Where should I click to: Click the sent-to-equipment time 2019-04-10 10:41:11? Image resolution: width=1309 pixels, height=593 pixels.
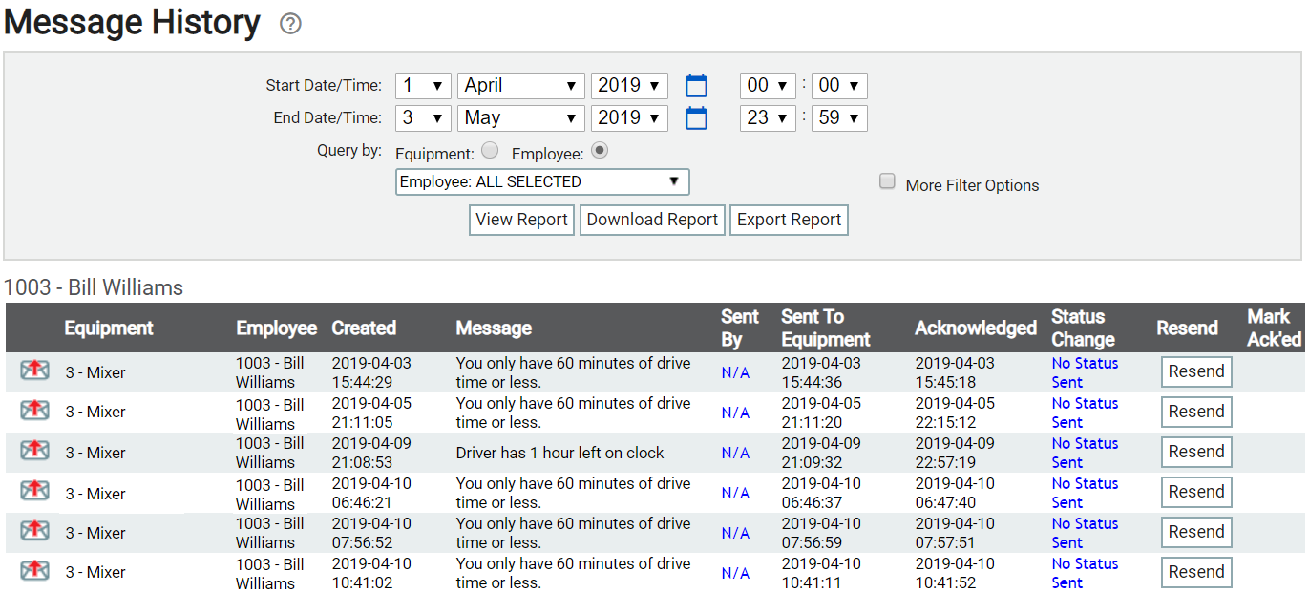[x=821, y=573]
